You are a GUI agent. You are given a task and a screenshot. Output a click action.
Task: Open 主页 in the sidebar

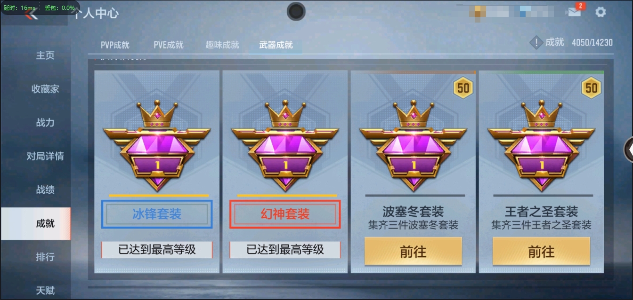(x=45, y=55)
